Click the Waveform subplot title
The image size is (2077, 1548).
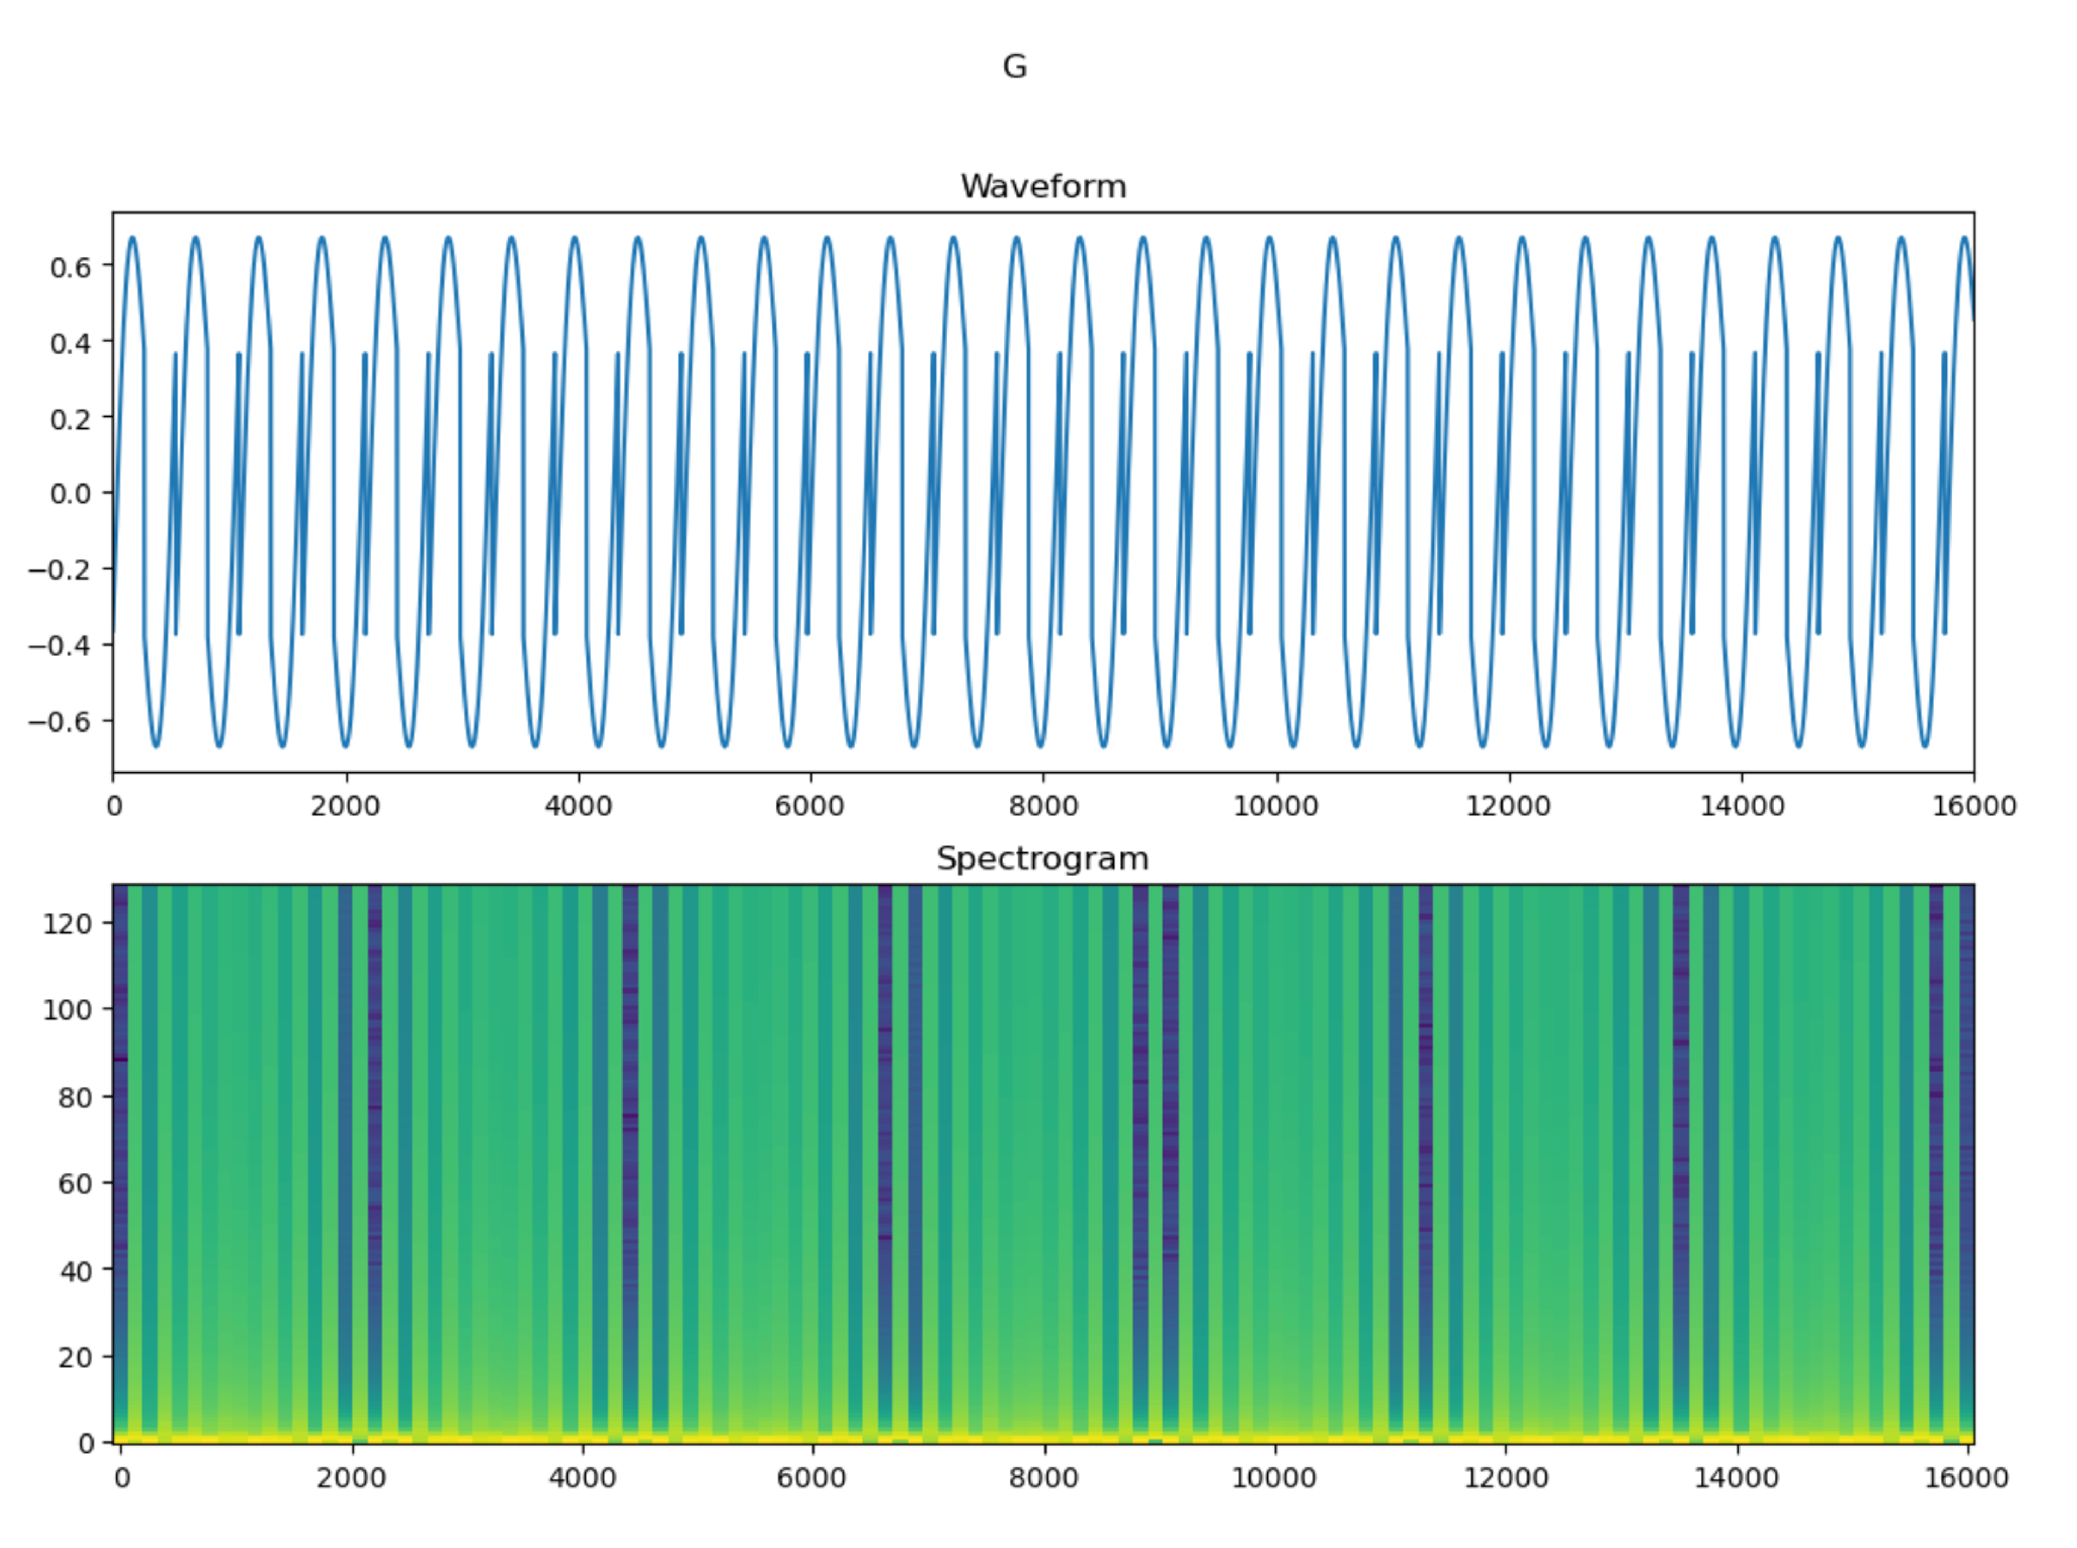point(1042,187)
